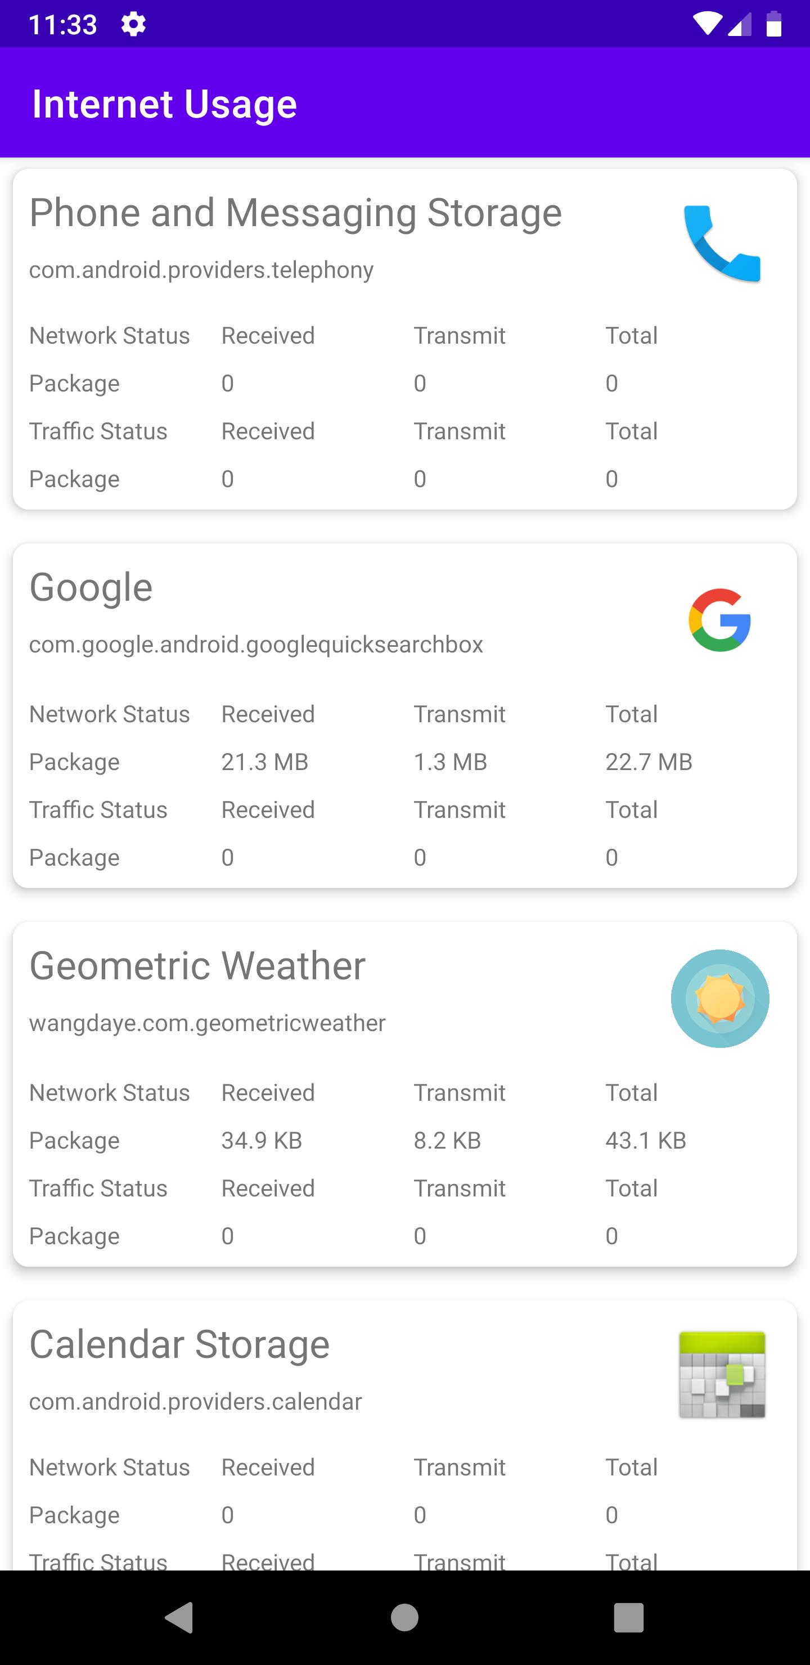This screenshot has width=810, height=1665.
Task: Tap the Google G logo icon
Action: click(x=719, y=620)
